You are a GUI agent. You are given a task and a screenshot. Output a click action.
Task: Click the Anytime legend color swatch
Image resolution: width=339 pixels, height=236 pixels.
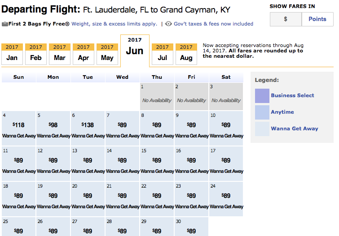coord(262,112)
